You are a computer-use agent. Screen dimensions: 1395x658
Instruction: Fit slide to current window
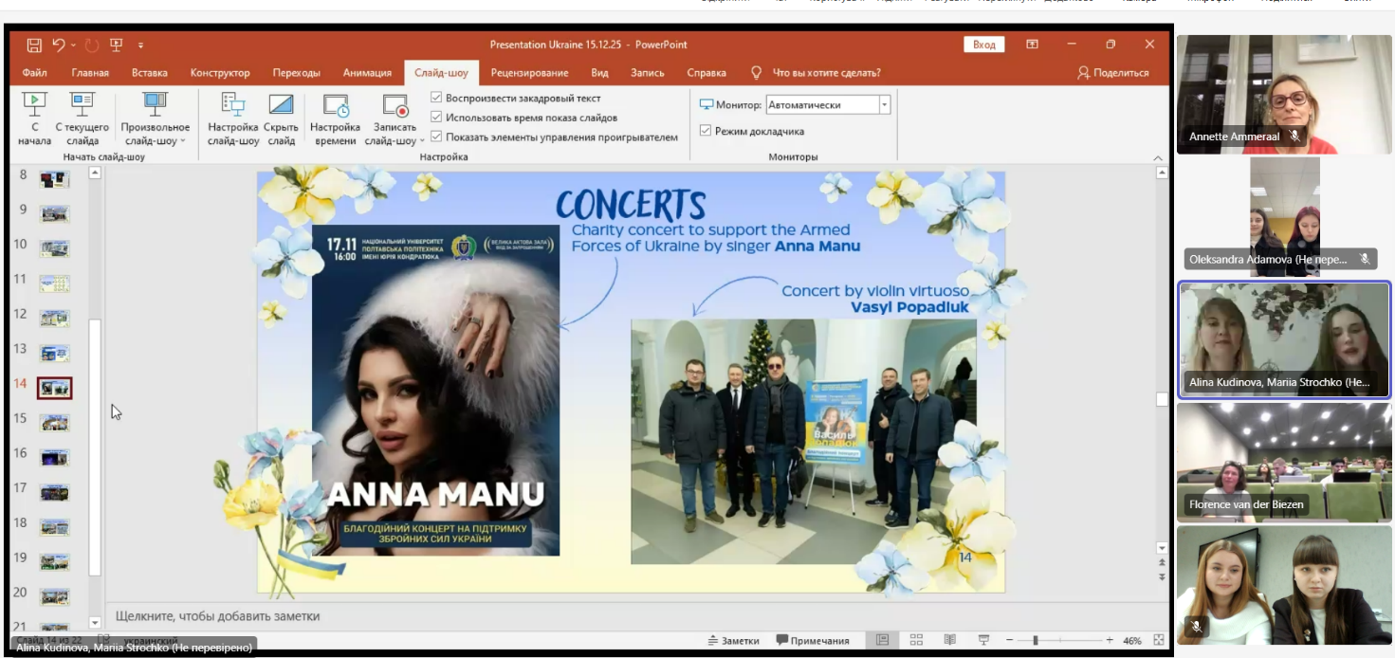tap(1159, 640)
